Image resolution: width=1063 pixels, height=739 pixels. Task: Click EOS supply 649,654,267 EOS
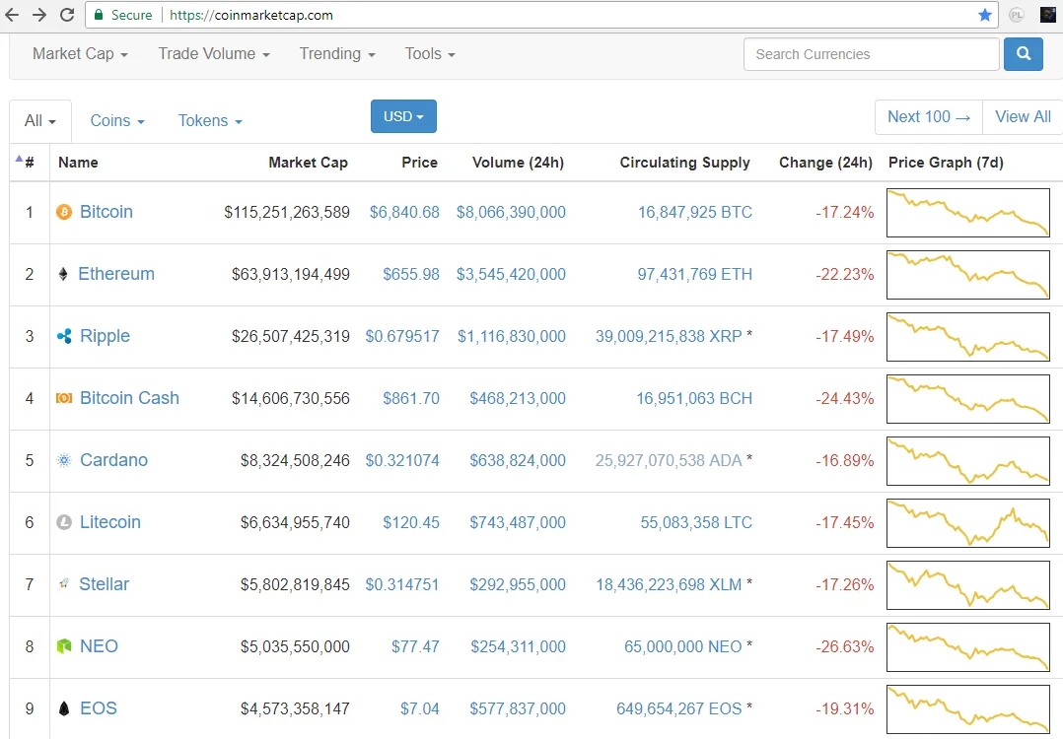(x=678, y=708)
